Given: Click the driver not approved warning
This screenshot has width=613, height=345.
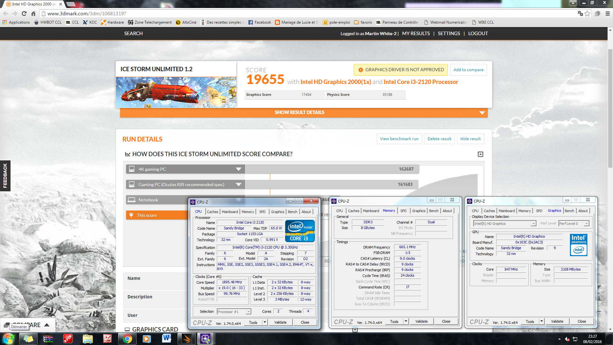Looking at the screenshot, I should 401,70.
